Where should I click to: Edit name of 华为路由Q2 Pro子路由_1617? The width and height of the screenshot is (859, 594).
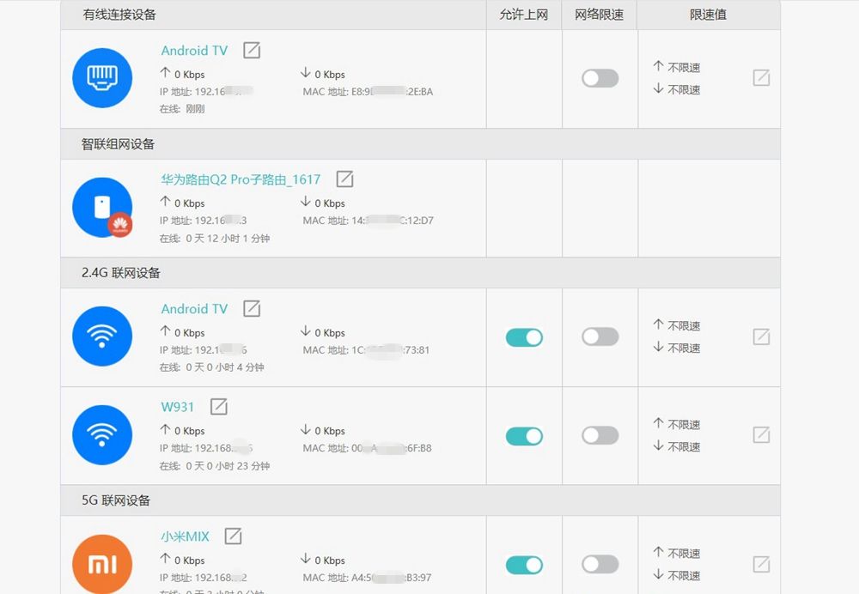[x=344, y=179]
